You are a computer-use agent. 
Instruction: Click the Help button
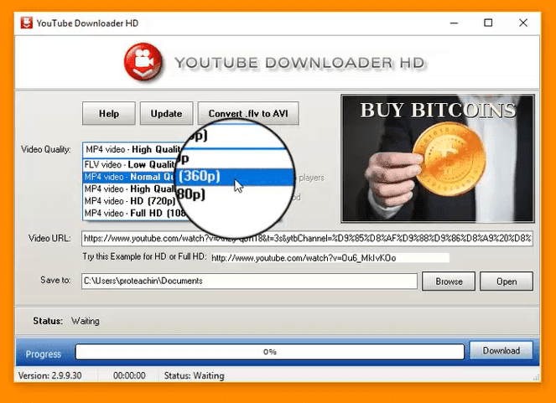click(108, 113)
